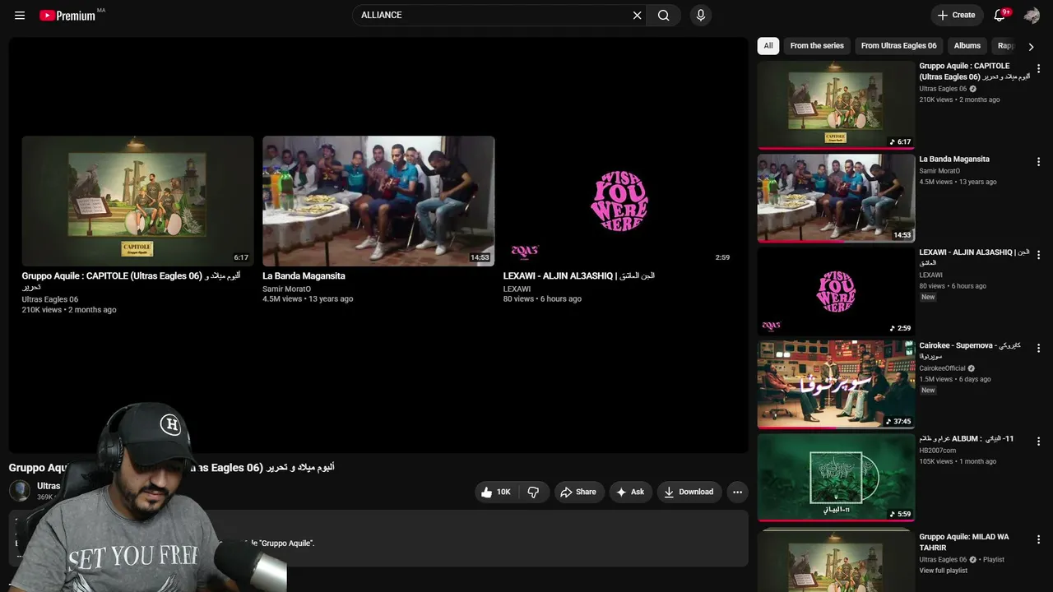Screen dimensions: 1053x592
Task: Open the Create menu
Action: (x=956, y=15)
